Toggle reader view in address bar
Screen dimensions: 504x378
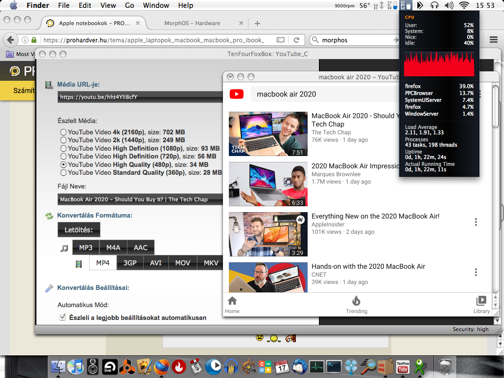(280, 40)
